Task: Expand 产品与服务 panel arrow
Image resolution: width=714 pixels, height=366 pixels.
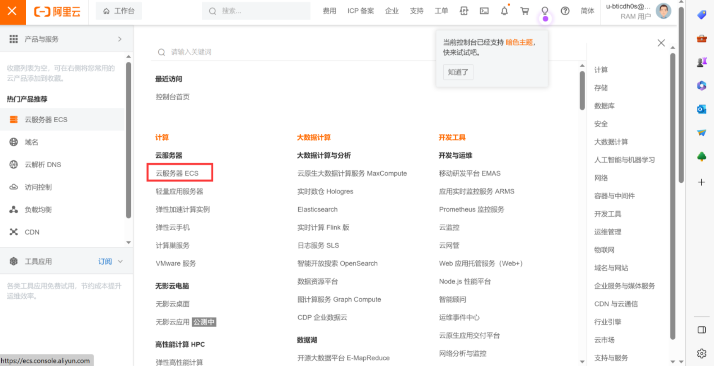Action: tap(120, 39)
